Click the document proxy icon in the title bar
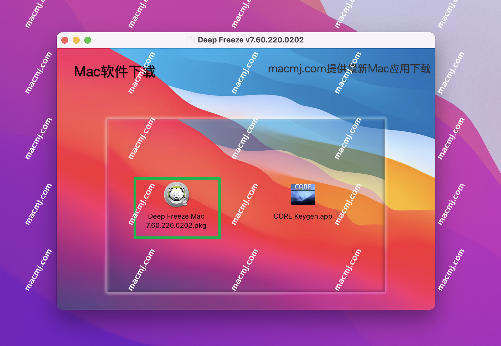This screenshot has width=501, height=346. [x=191, y=40]
